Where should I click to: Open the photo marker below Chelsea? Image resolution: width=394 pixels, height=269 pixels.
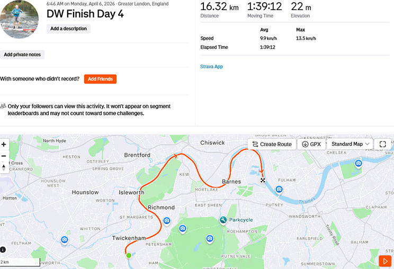coord(359,163)
